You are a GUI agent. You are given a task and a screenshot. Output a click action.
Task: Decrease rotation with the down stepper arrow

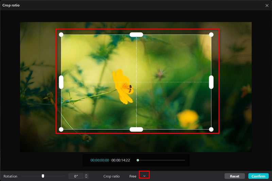point(86,178)
